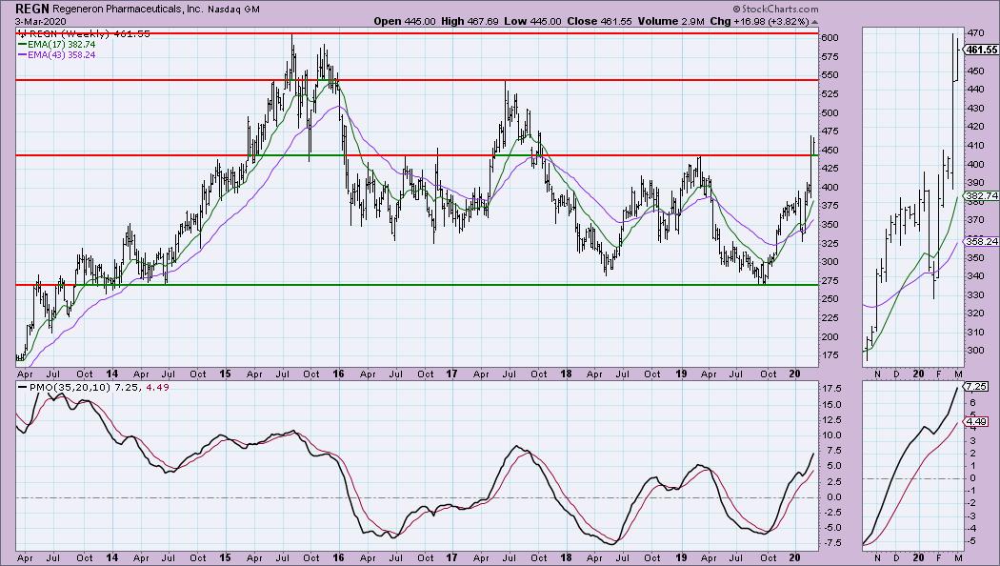Viewport: 1000px width, 566px height.
Task: Select the 525 label on main price axis
Action: click(x=830, y=93)
